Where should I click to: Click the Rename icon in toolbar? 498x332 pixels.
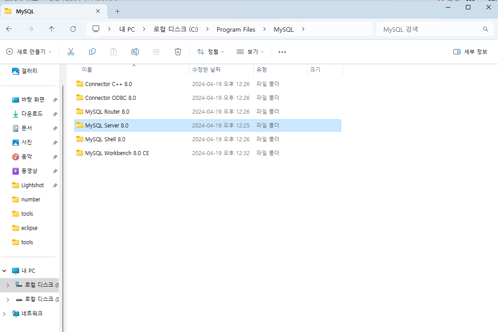click(x=135, y=52)
